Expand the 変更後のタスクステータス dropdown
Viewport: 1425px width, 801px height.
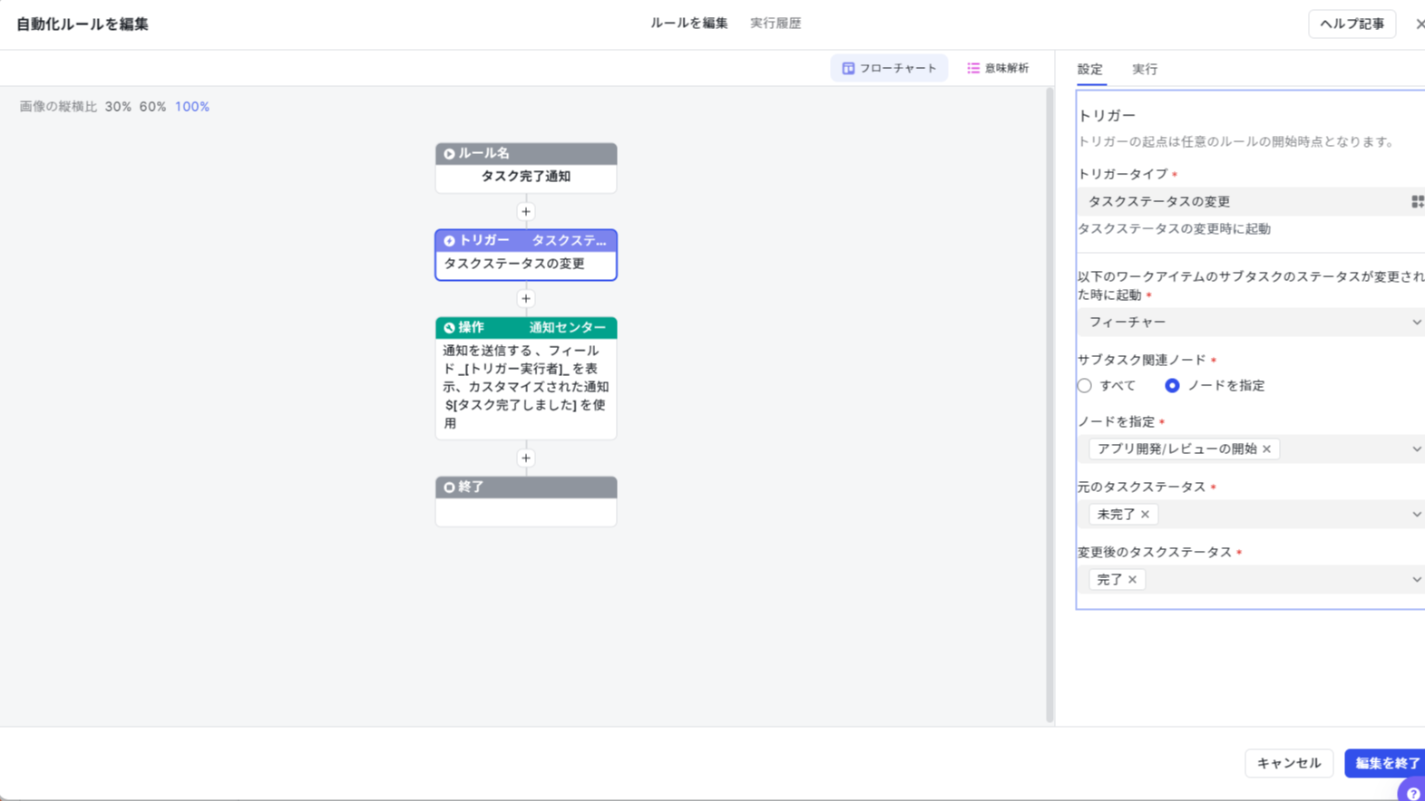(1416, 580)
